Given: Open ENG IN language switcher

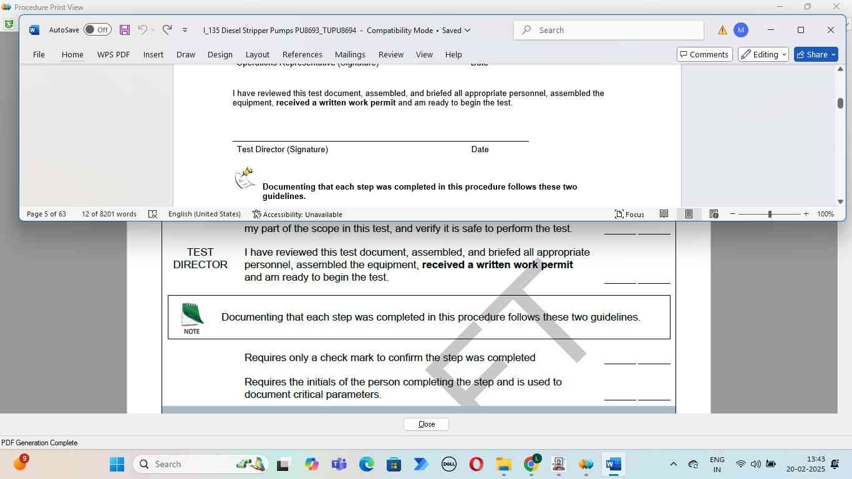Looking at the screenshot, I should click(717, 464).
